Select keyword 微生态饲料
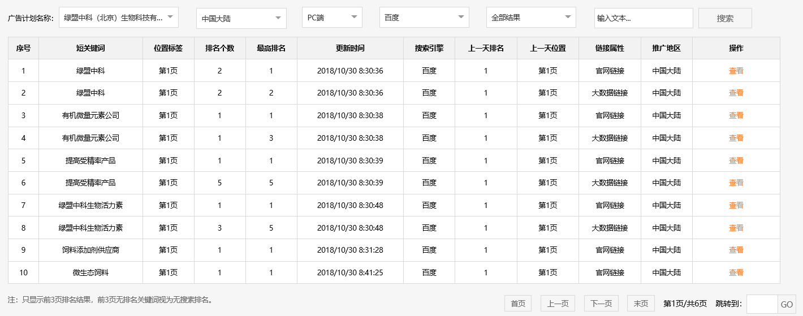This screenshot has height=316, width=803. pyautogui.click(x=90, y=272)
